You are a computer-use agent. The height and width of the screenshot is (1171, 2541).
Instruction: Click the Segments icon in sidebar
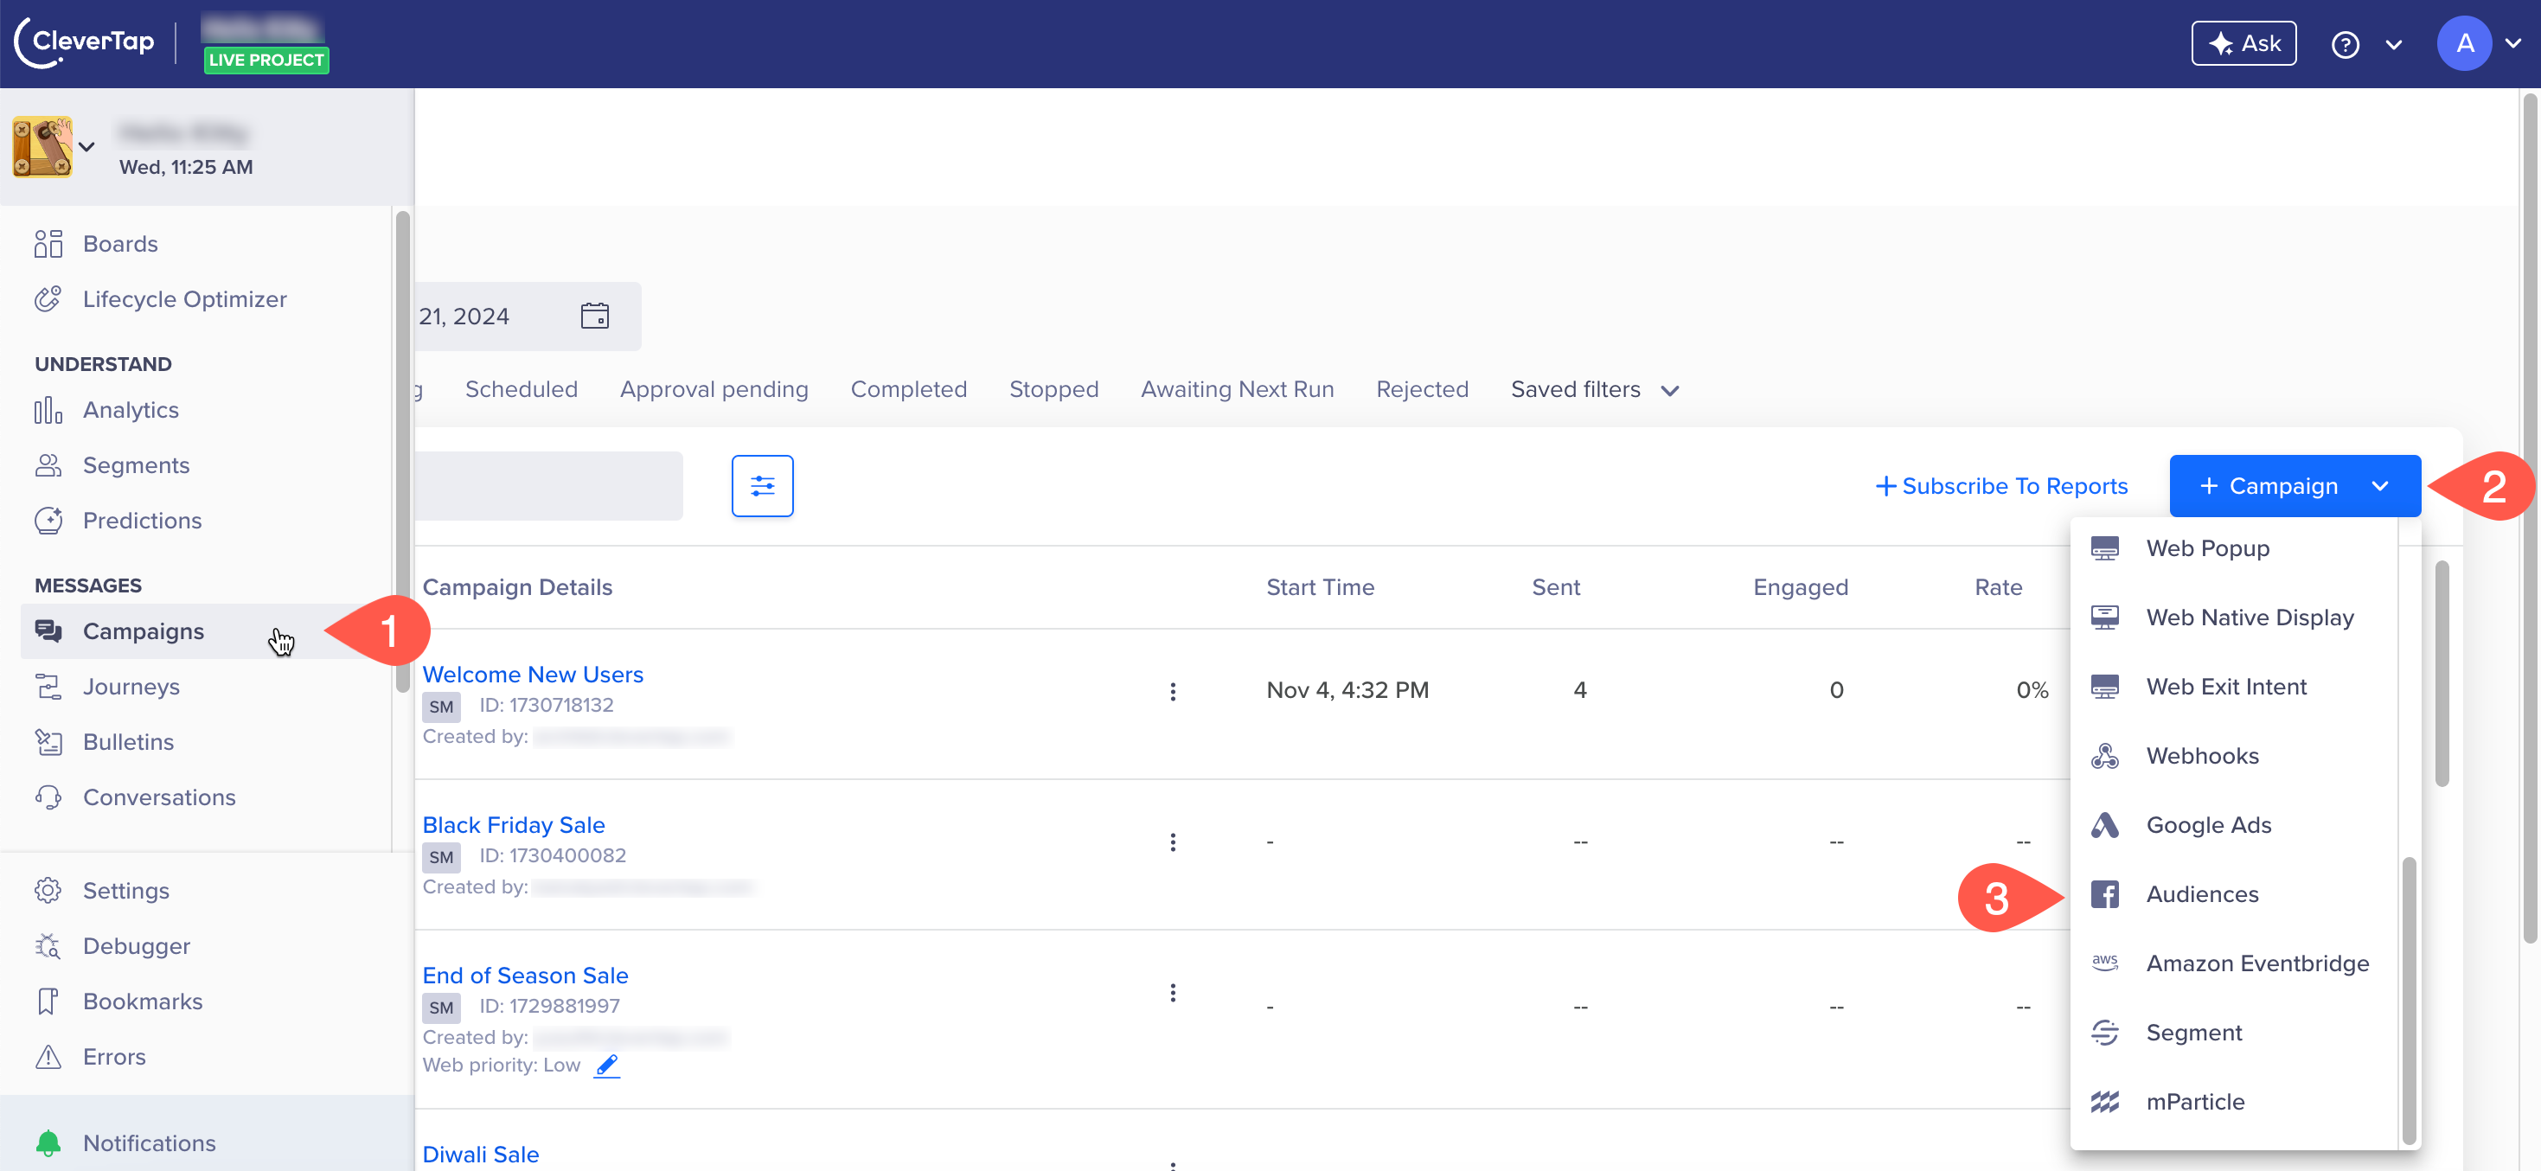[x=48, y=464]
